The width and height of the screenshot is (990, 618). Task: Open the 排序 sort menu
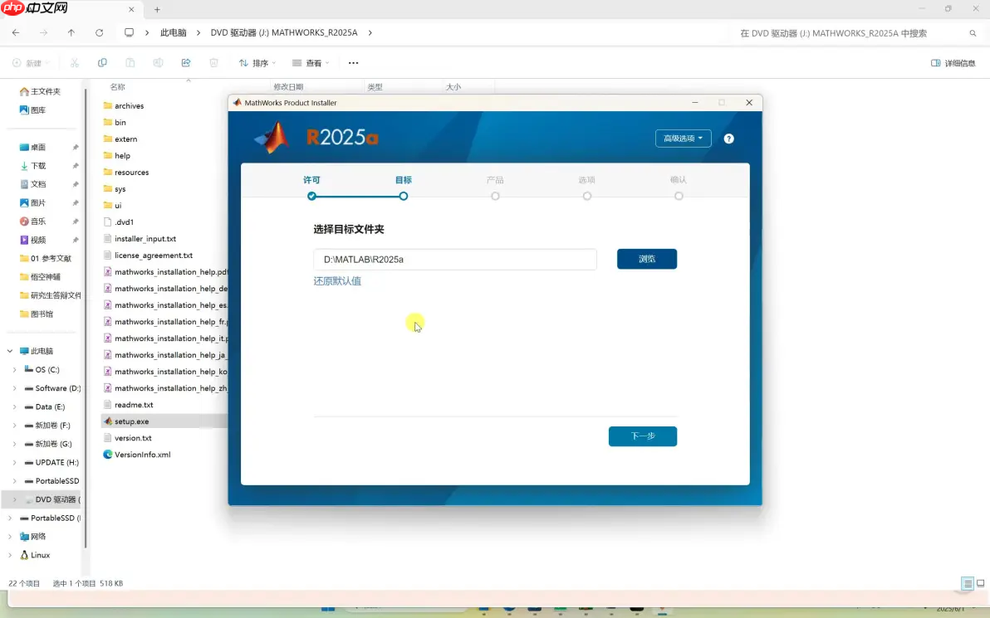256,62
